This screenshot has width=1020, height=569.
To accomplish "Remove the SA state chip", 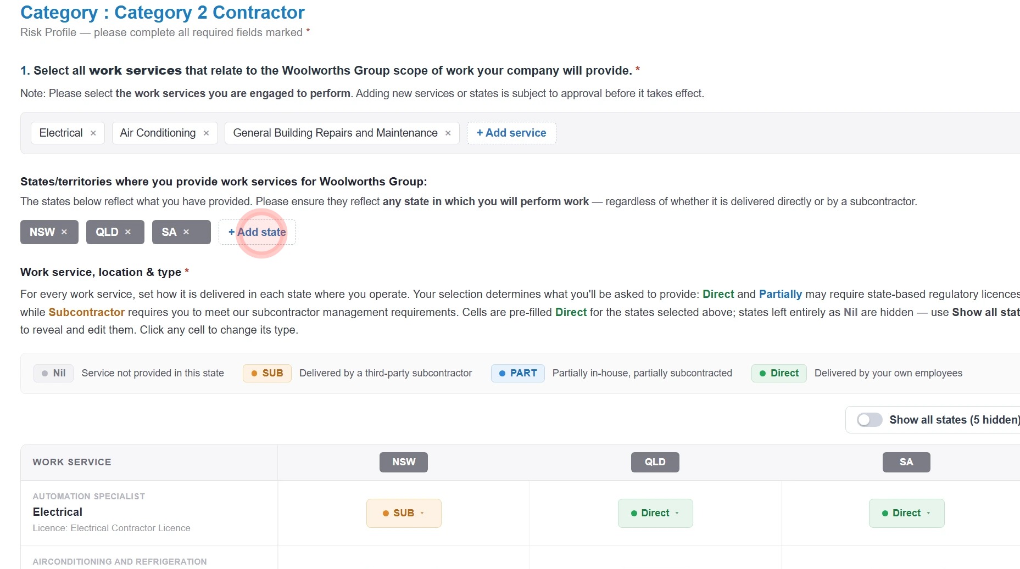I will pos(186,232).
